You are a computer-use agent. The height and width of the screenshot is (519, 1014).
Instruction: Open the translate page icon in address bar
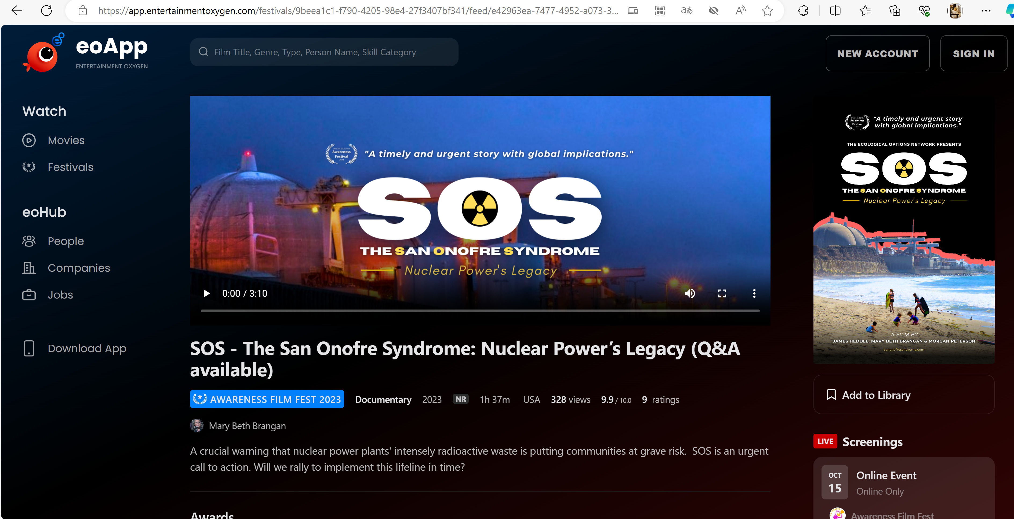pyautogui.click(x=686, y=11)
